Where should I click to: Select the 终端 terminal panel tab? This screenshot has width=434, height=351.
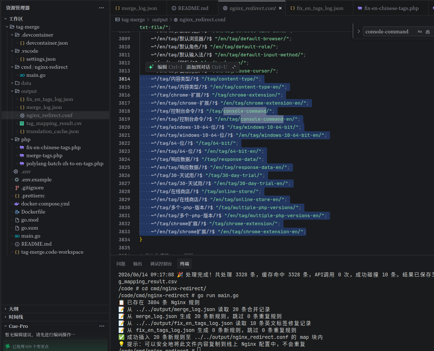185,264
